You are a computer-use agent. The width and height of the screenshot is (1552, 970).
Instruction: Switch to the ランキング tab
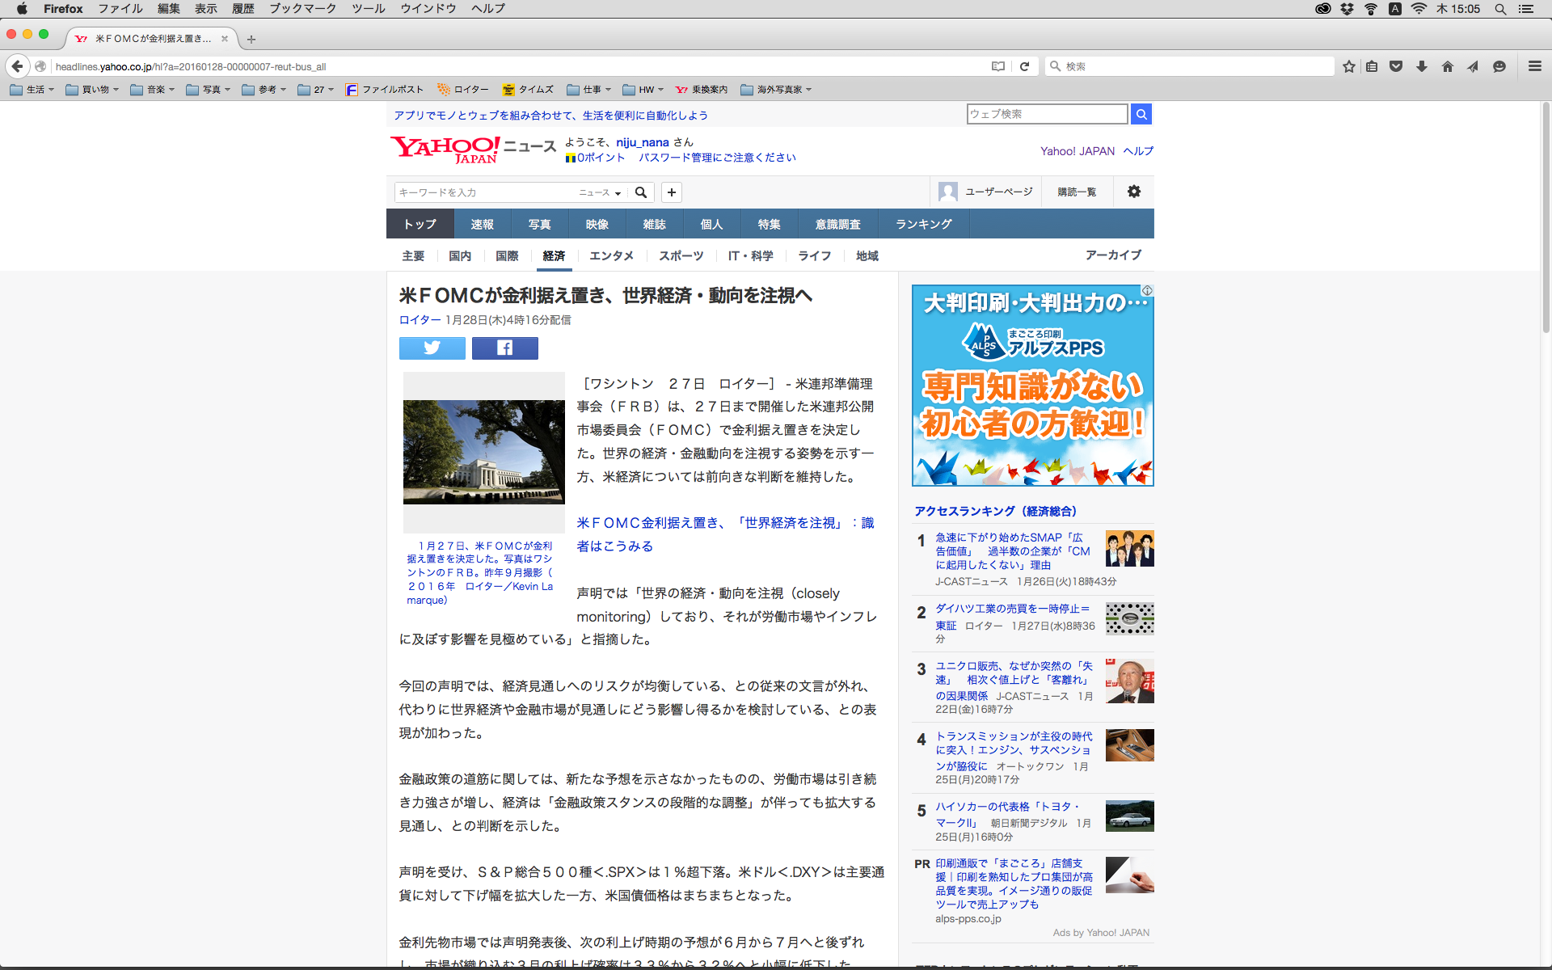(x=923, y=224)
